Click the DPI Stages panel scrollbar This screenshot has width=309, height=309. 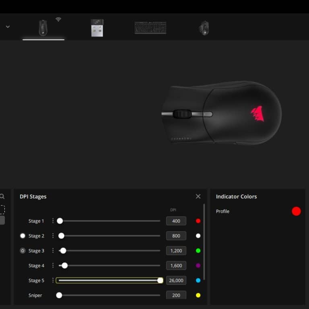pos(204,241)
